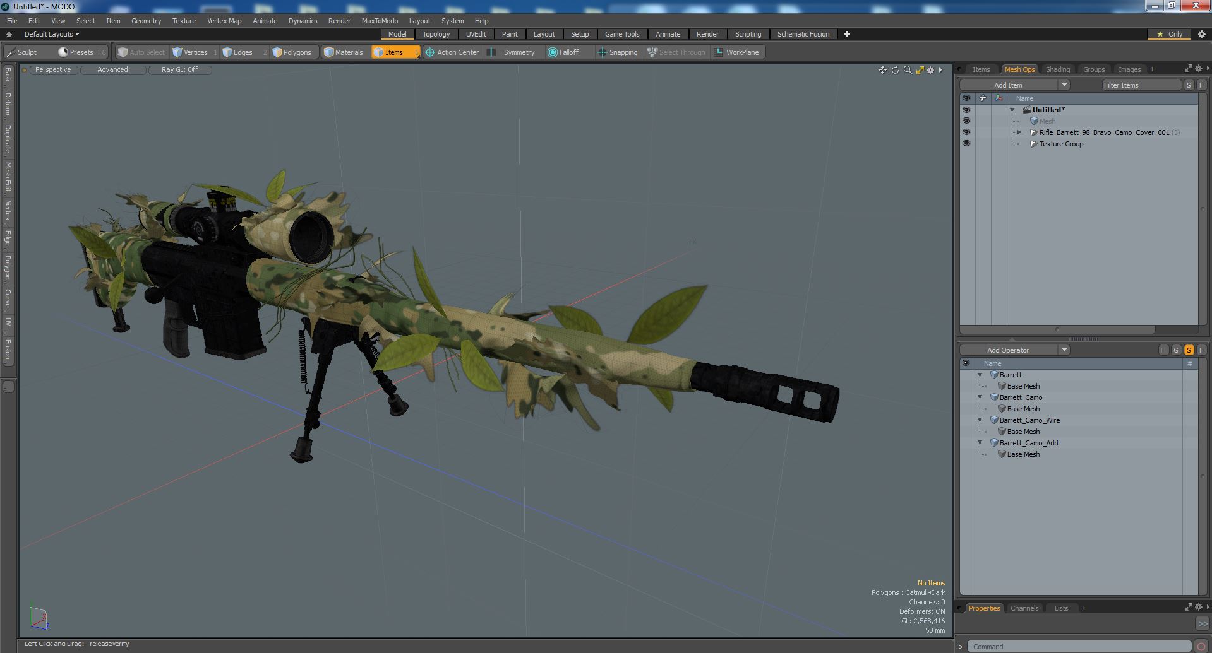Collapse the Barrett_Camo operator entry

point(980,397)
